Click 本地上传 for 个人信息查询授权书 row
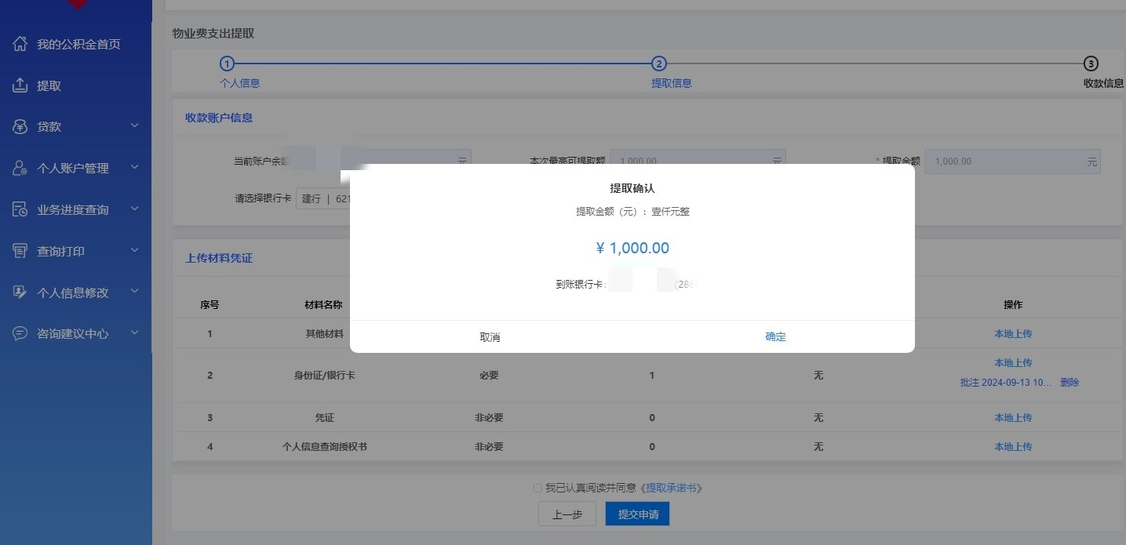The image size is (1126, 545). pos(1013,447)
